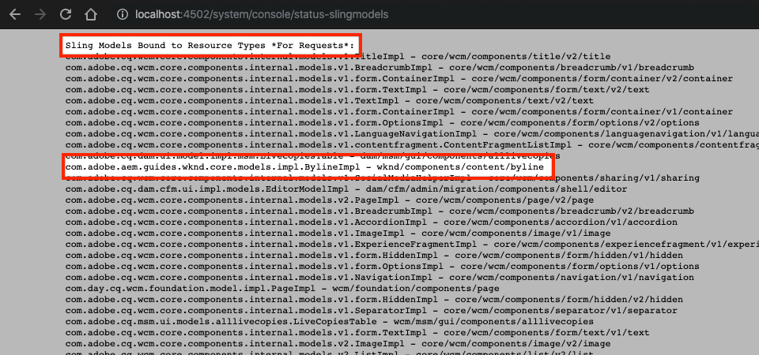Select the ContentFragmentListImpl row
This screenshot has width=759, height=355.
412,145
